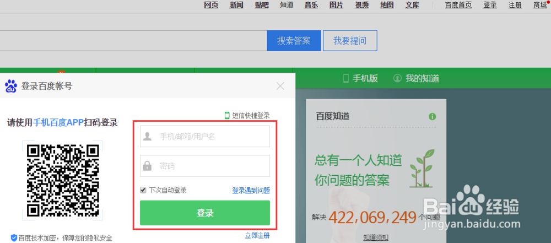Click the user icon next to 我的知道

tap(397, 78)
